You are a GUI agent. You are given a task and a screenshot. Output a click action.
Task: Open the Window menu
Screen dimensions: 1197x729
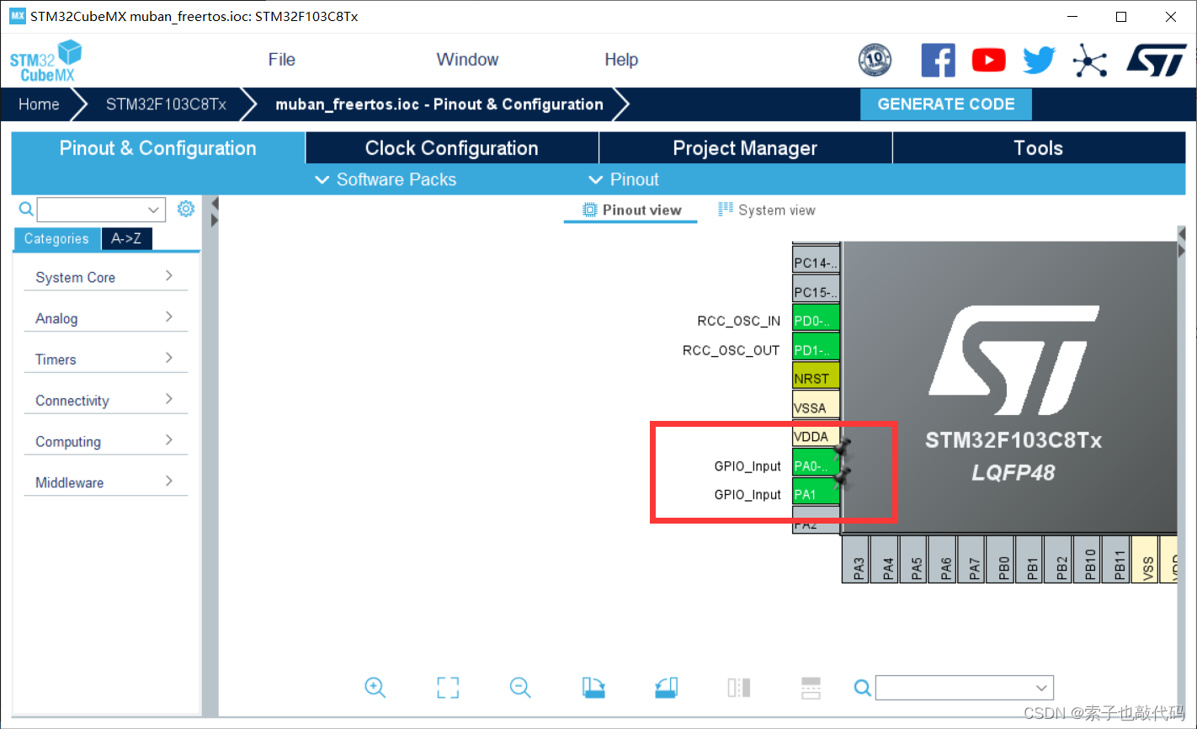coord(467,60)
